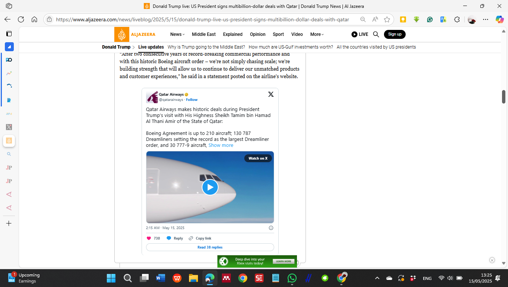Image resolution: width=508 pixels, height=287 pixels.
Task: Open the Edge Workspaces icon
Action: point(9,6)
